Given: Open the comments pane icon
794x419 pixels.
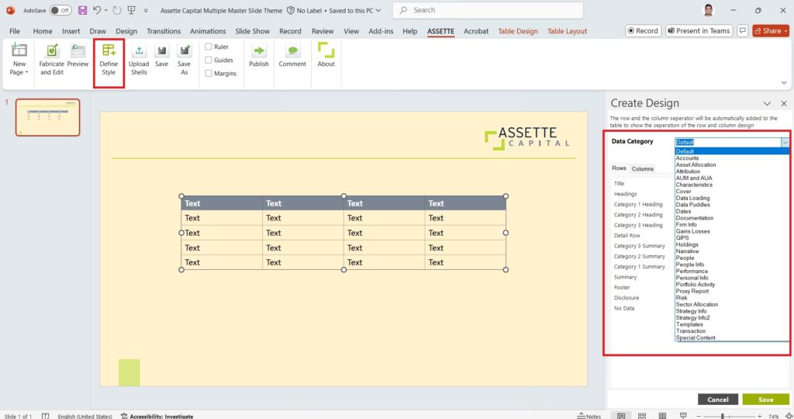Looking at the screenshot, I should click(742, 31).
